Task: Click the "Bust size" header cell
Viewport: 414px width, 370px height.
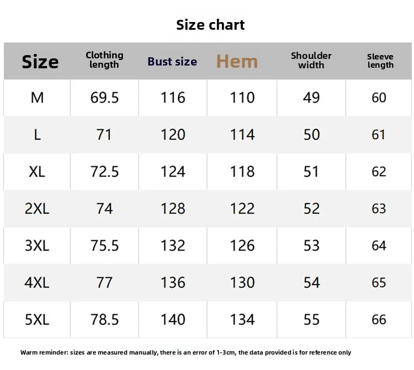Action: (172, 62)
